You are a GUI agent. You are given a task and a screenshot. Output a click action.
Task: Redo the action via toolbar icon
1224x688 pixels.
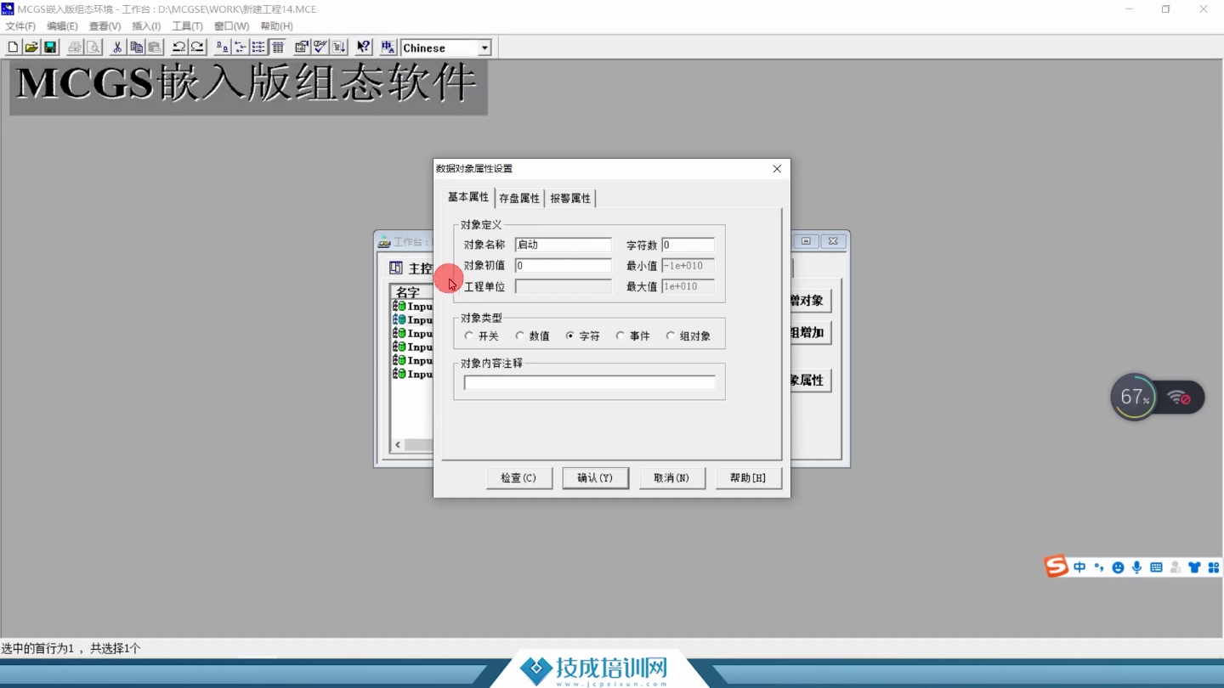pyautogui.click(x=197, y=48)
